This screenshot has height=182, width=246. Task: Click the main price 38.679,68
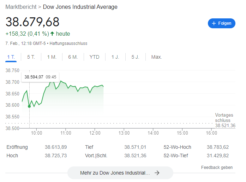[32, 22]
